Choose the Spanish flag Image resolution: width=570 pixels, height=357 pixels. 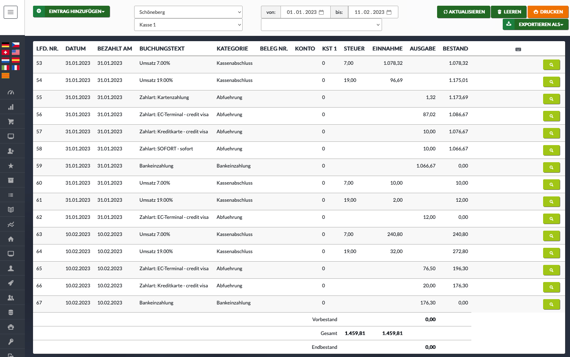(15, 60)
